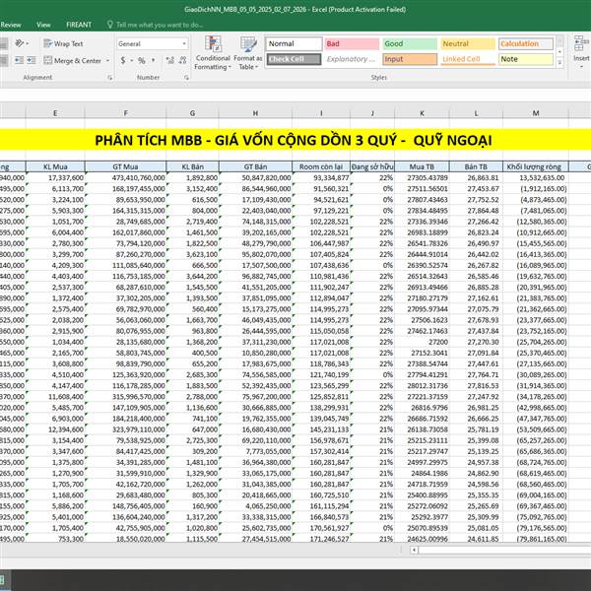Viewport: 591px width, 591px height.
Task: Apply the Calculation cell style
Action: [526, 43]
